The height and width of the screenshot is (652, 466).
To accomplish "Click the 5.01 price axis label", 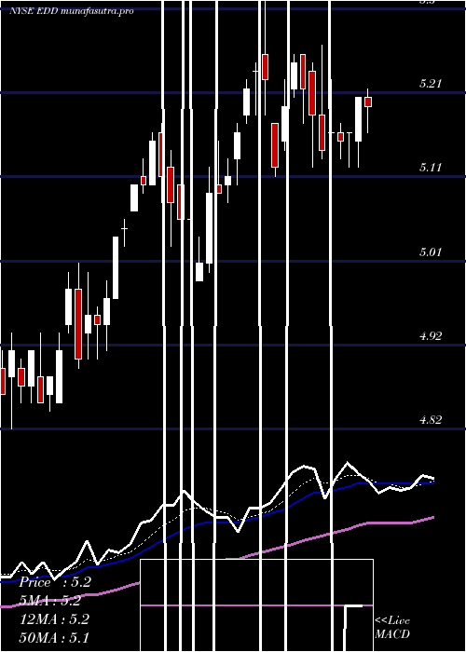I will point(431,252).
